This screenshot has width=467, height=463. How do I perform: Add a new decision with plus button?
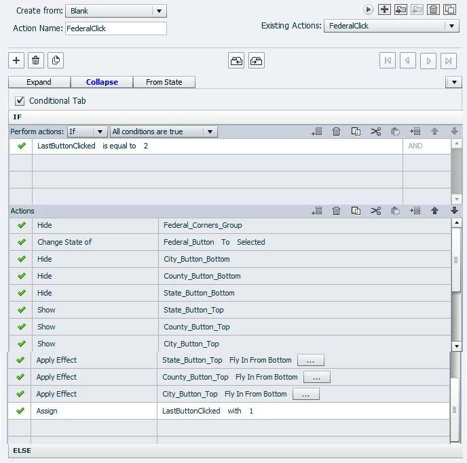pos(16,60)
